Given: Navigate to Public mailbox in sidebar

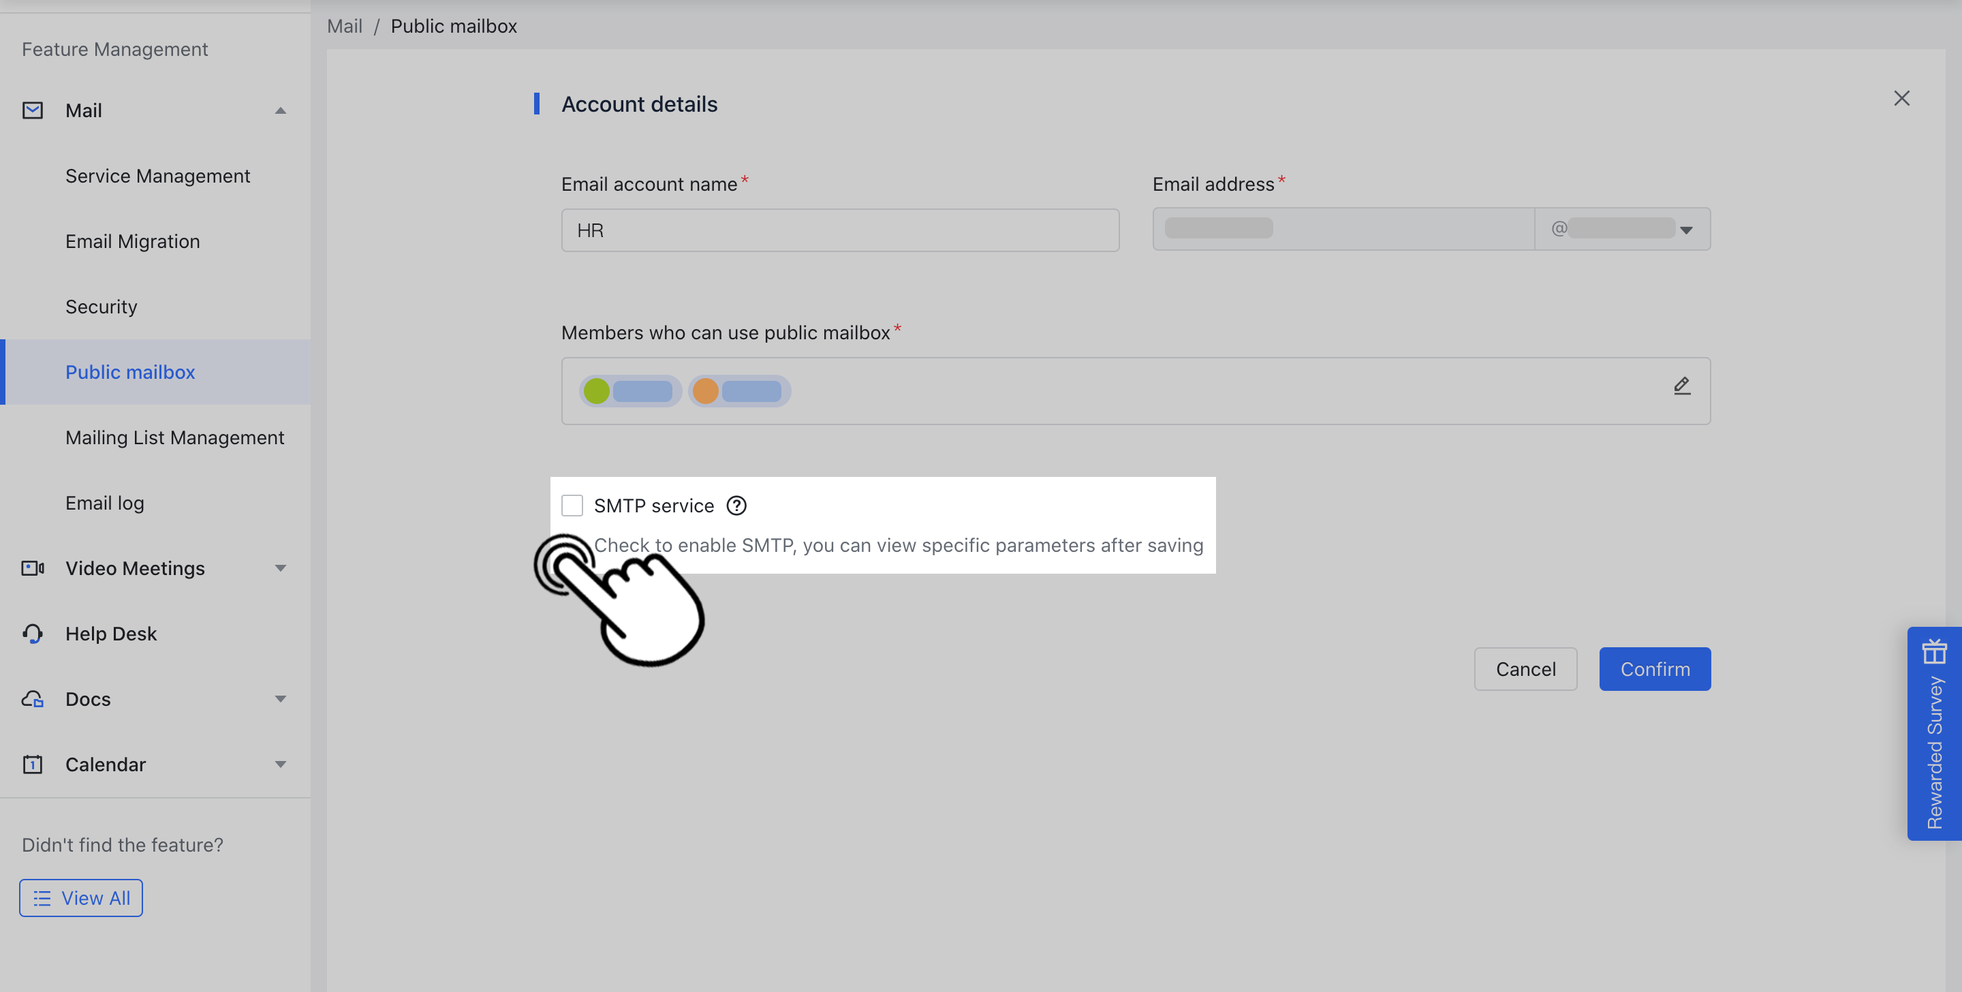Looking at the screenshot, I should click(x=129, y=372).
